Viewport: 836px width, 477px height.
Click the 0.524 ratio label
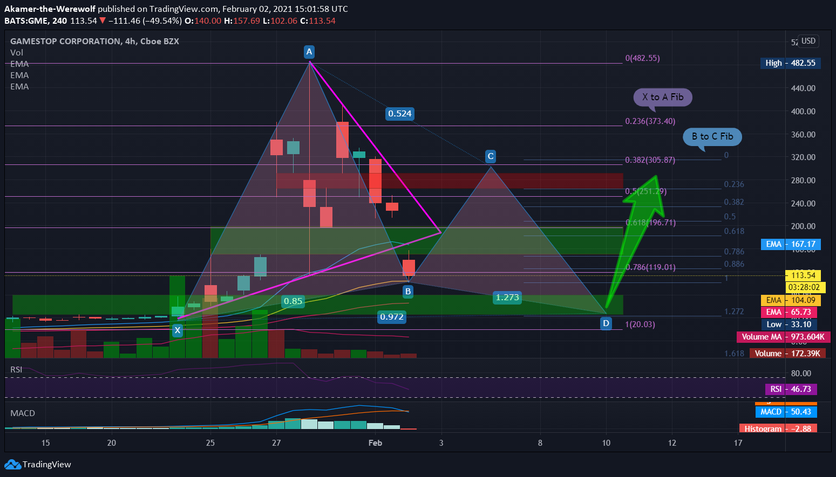pos(400,114)
